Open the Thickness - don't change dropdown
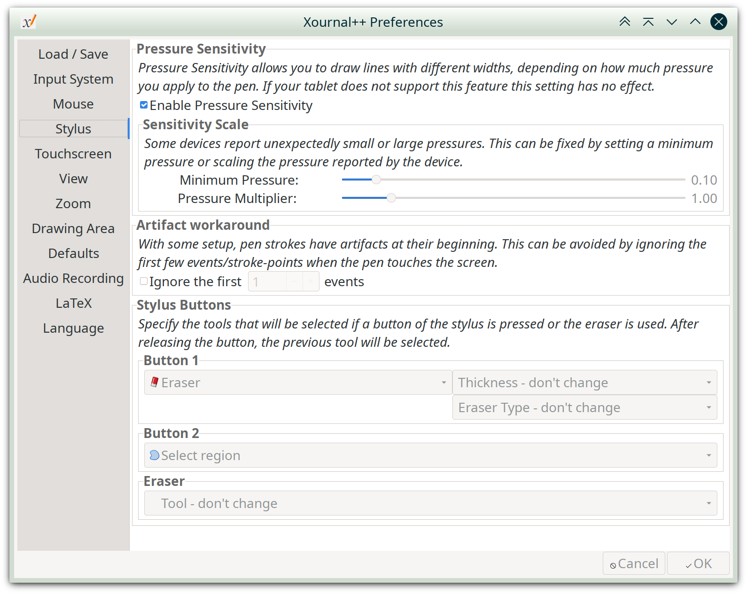 click(584, 382)
